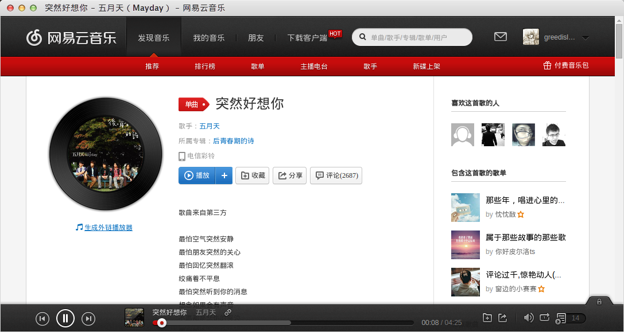The height and width of the screenshot is (332, 624).
Task: Skip to next track
Action: (x=89, y=318)
